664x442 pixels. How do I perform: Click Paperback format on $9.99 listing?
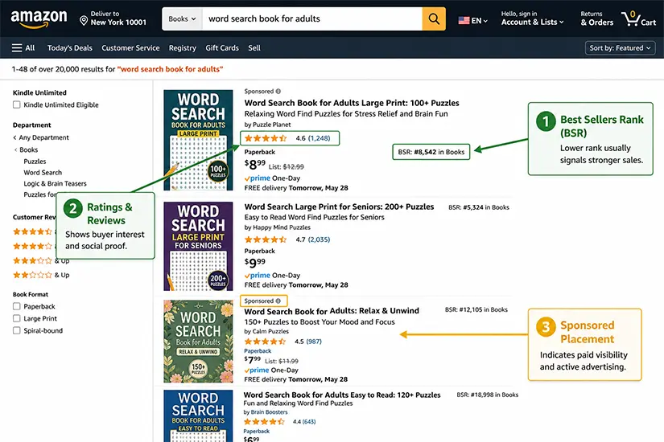(x=260, y=251)
